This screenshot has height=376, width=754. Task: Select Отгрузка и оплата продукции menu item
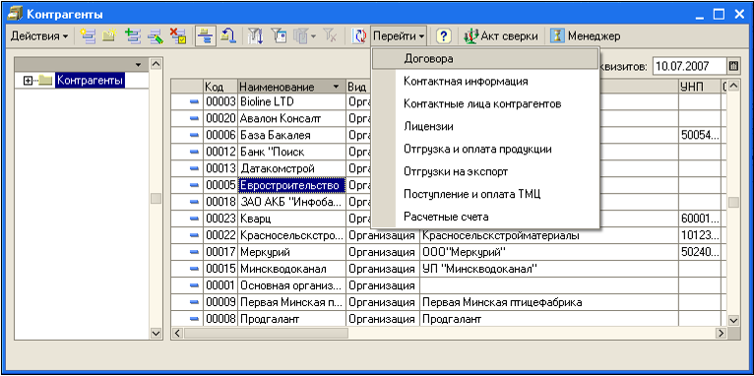point(485,149)
